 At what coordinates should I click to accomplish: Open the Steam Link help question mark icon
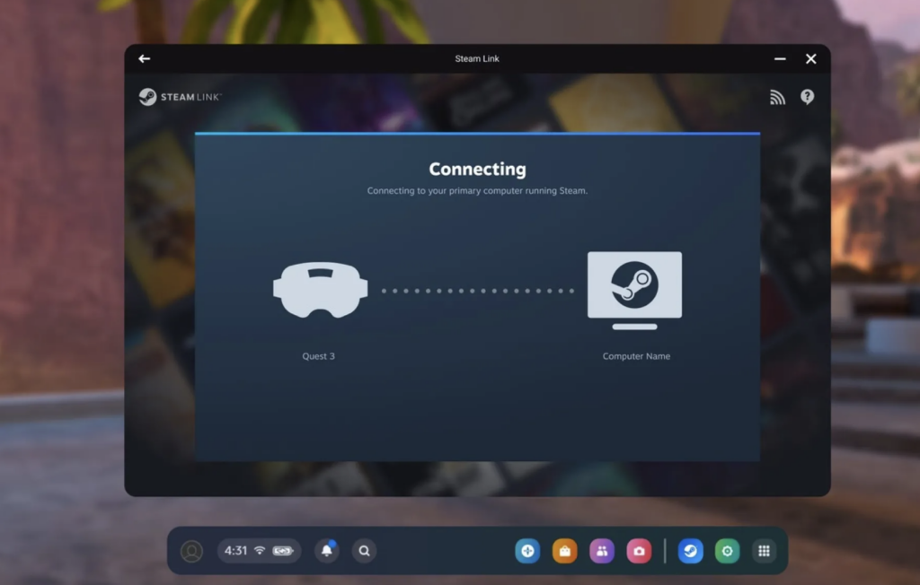click(808, 97)
